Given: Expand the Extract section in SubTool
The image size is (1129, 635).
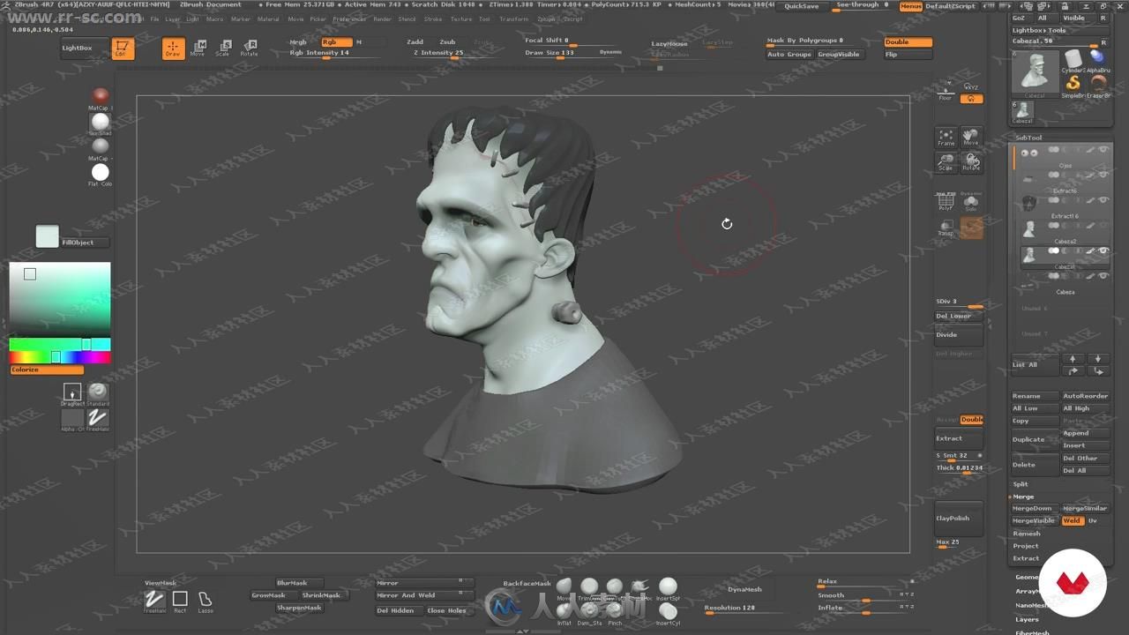Looking at the screenshot, I should pos(1026,558).
